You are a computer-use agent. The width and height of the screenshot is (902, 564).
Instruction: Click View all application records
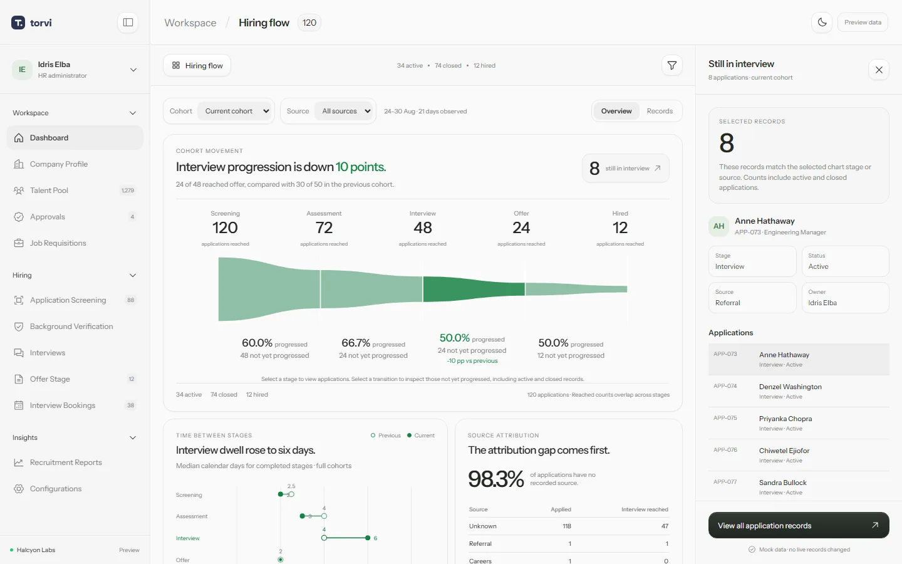(x=799, y=525)
